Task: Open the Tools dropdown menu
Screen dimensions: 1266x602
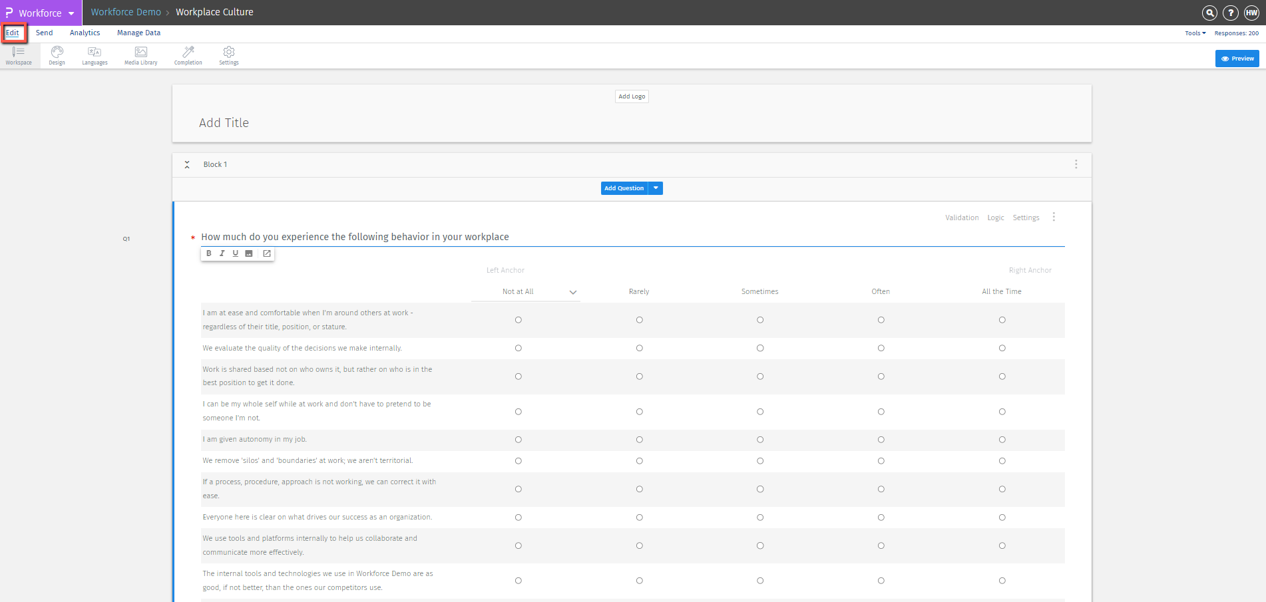Action: click(x=1195, y=33)
